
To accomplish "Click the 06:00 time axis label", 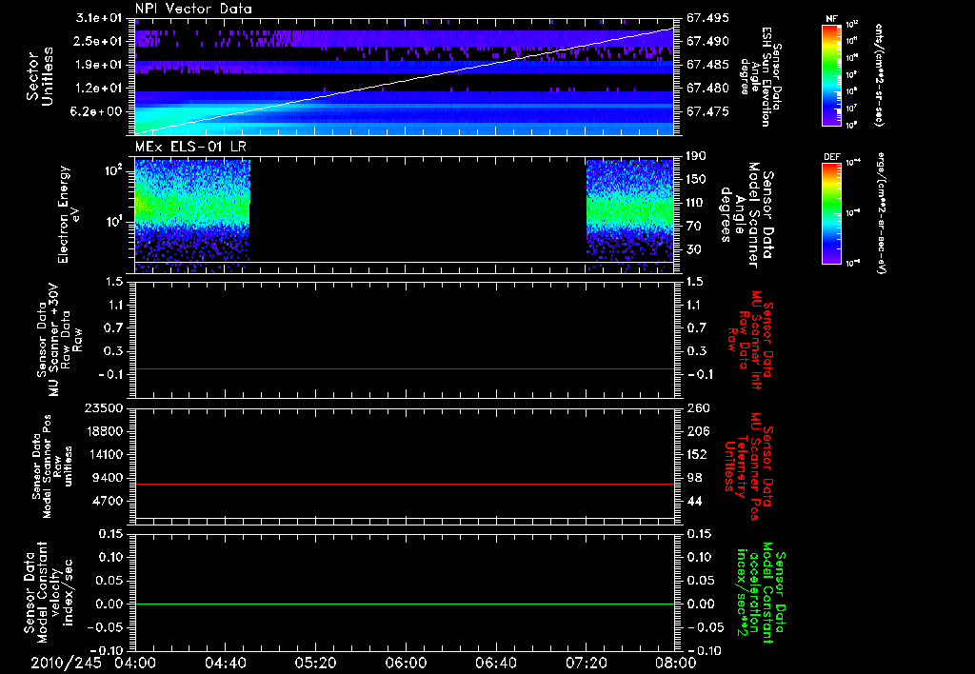I will click(406, 661).
